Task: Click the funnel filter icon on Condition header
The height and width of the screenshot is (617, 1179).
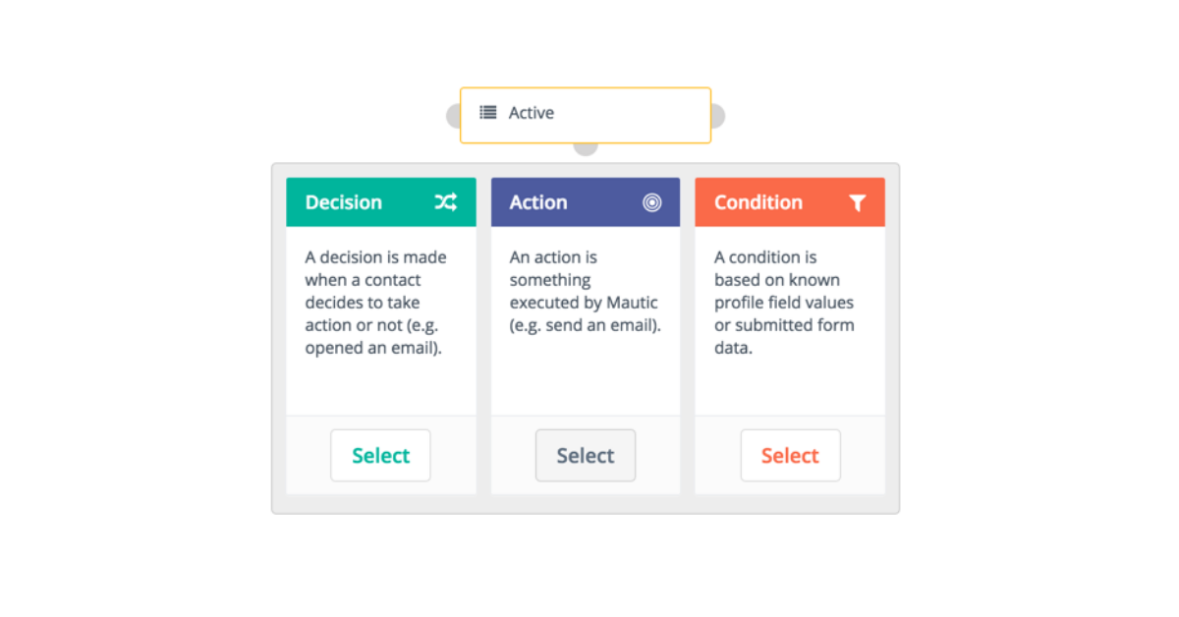Action: pyautogui.click(x=857, y=203)
